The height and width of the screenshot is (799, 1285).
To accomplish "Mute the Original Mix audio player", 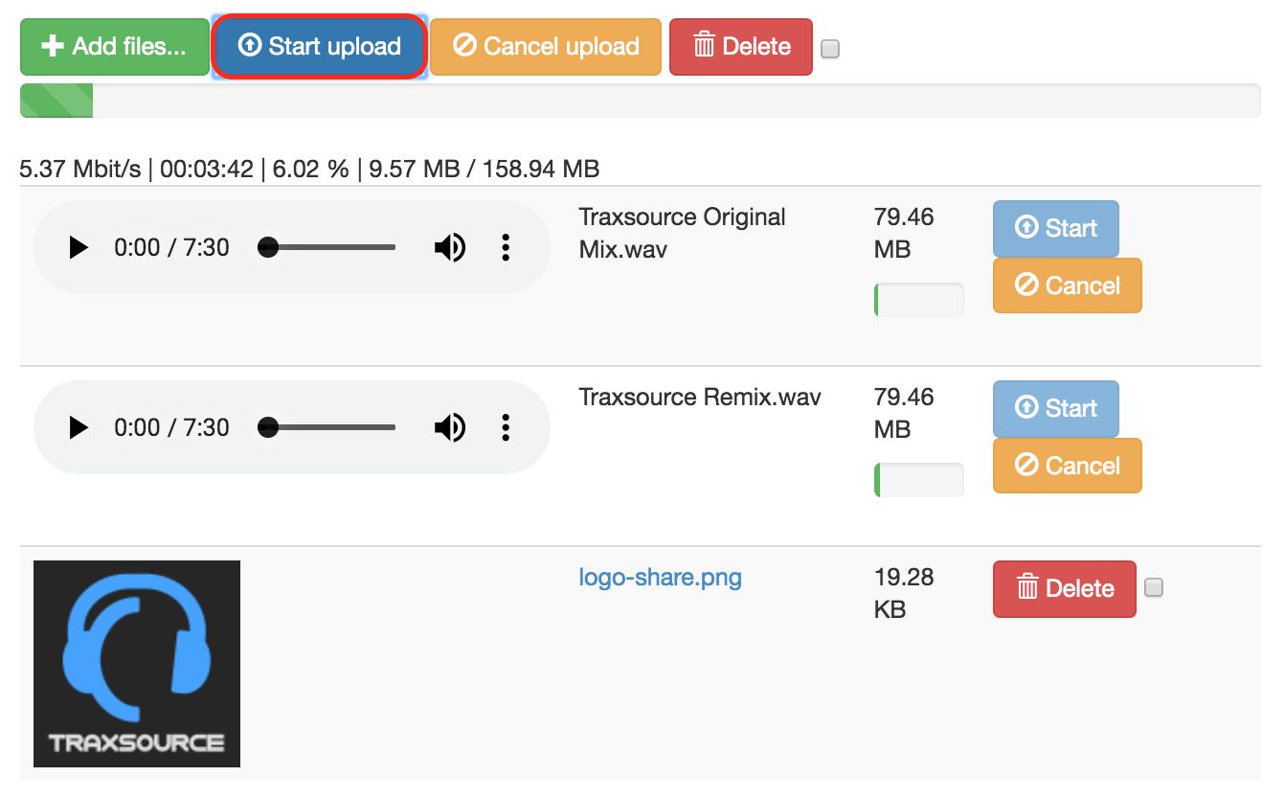I will [449, 248].
